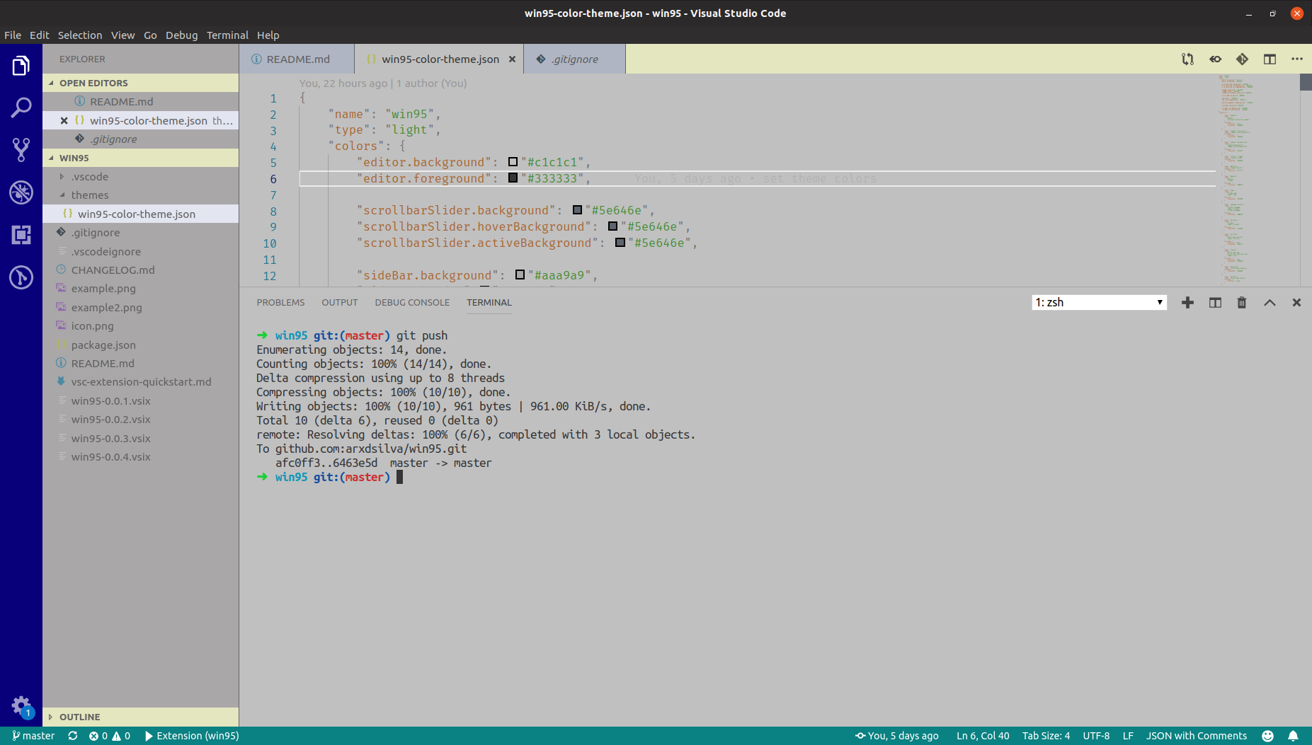Click Ln 6, Col 40 cursor position
Image resolution: width=1312 pixels, height=745 pixels.
coord(983,736)
